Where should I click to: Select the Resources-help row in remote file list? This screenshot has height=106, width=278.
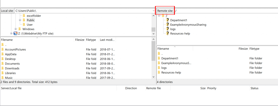point(217,73)
